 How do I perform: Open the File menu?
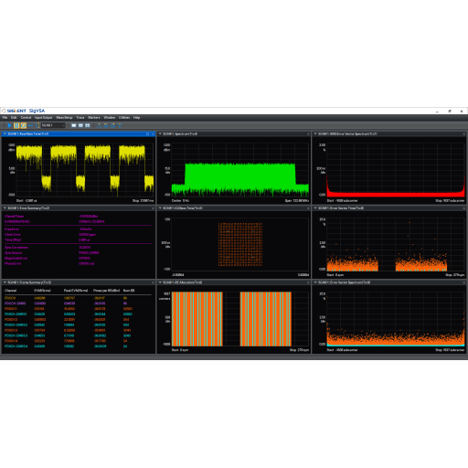(5, 118)
